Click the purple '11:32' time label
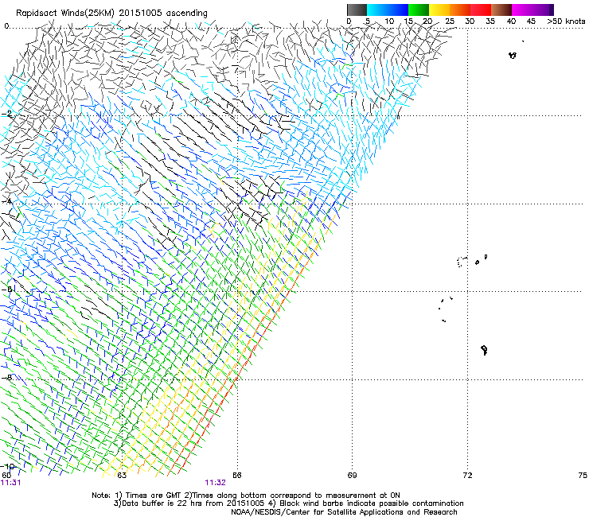This screenshot has width=589, height=517. coord(215,483)
